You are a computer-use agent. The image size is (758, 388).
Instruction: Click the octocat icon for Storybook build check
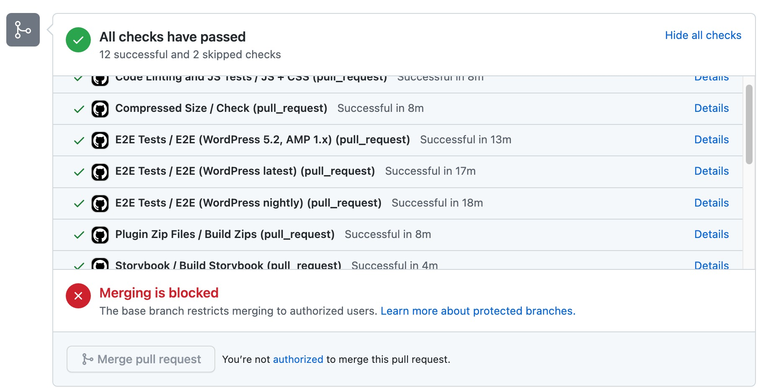coord(100,264)
